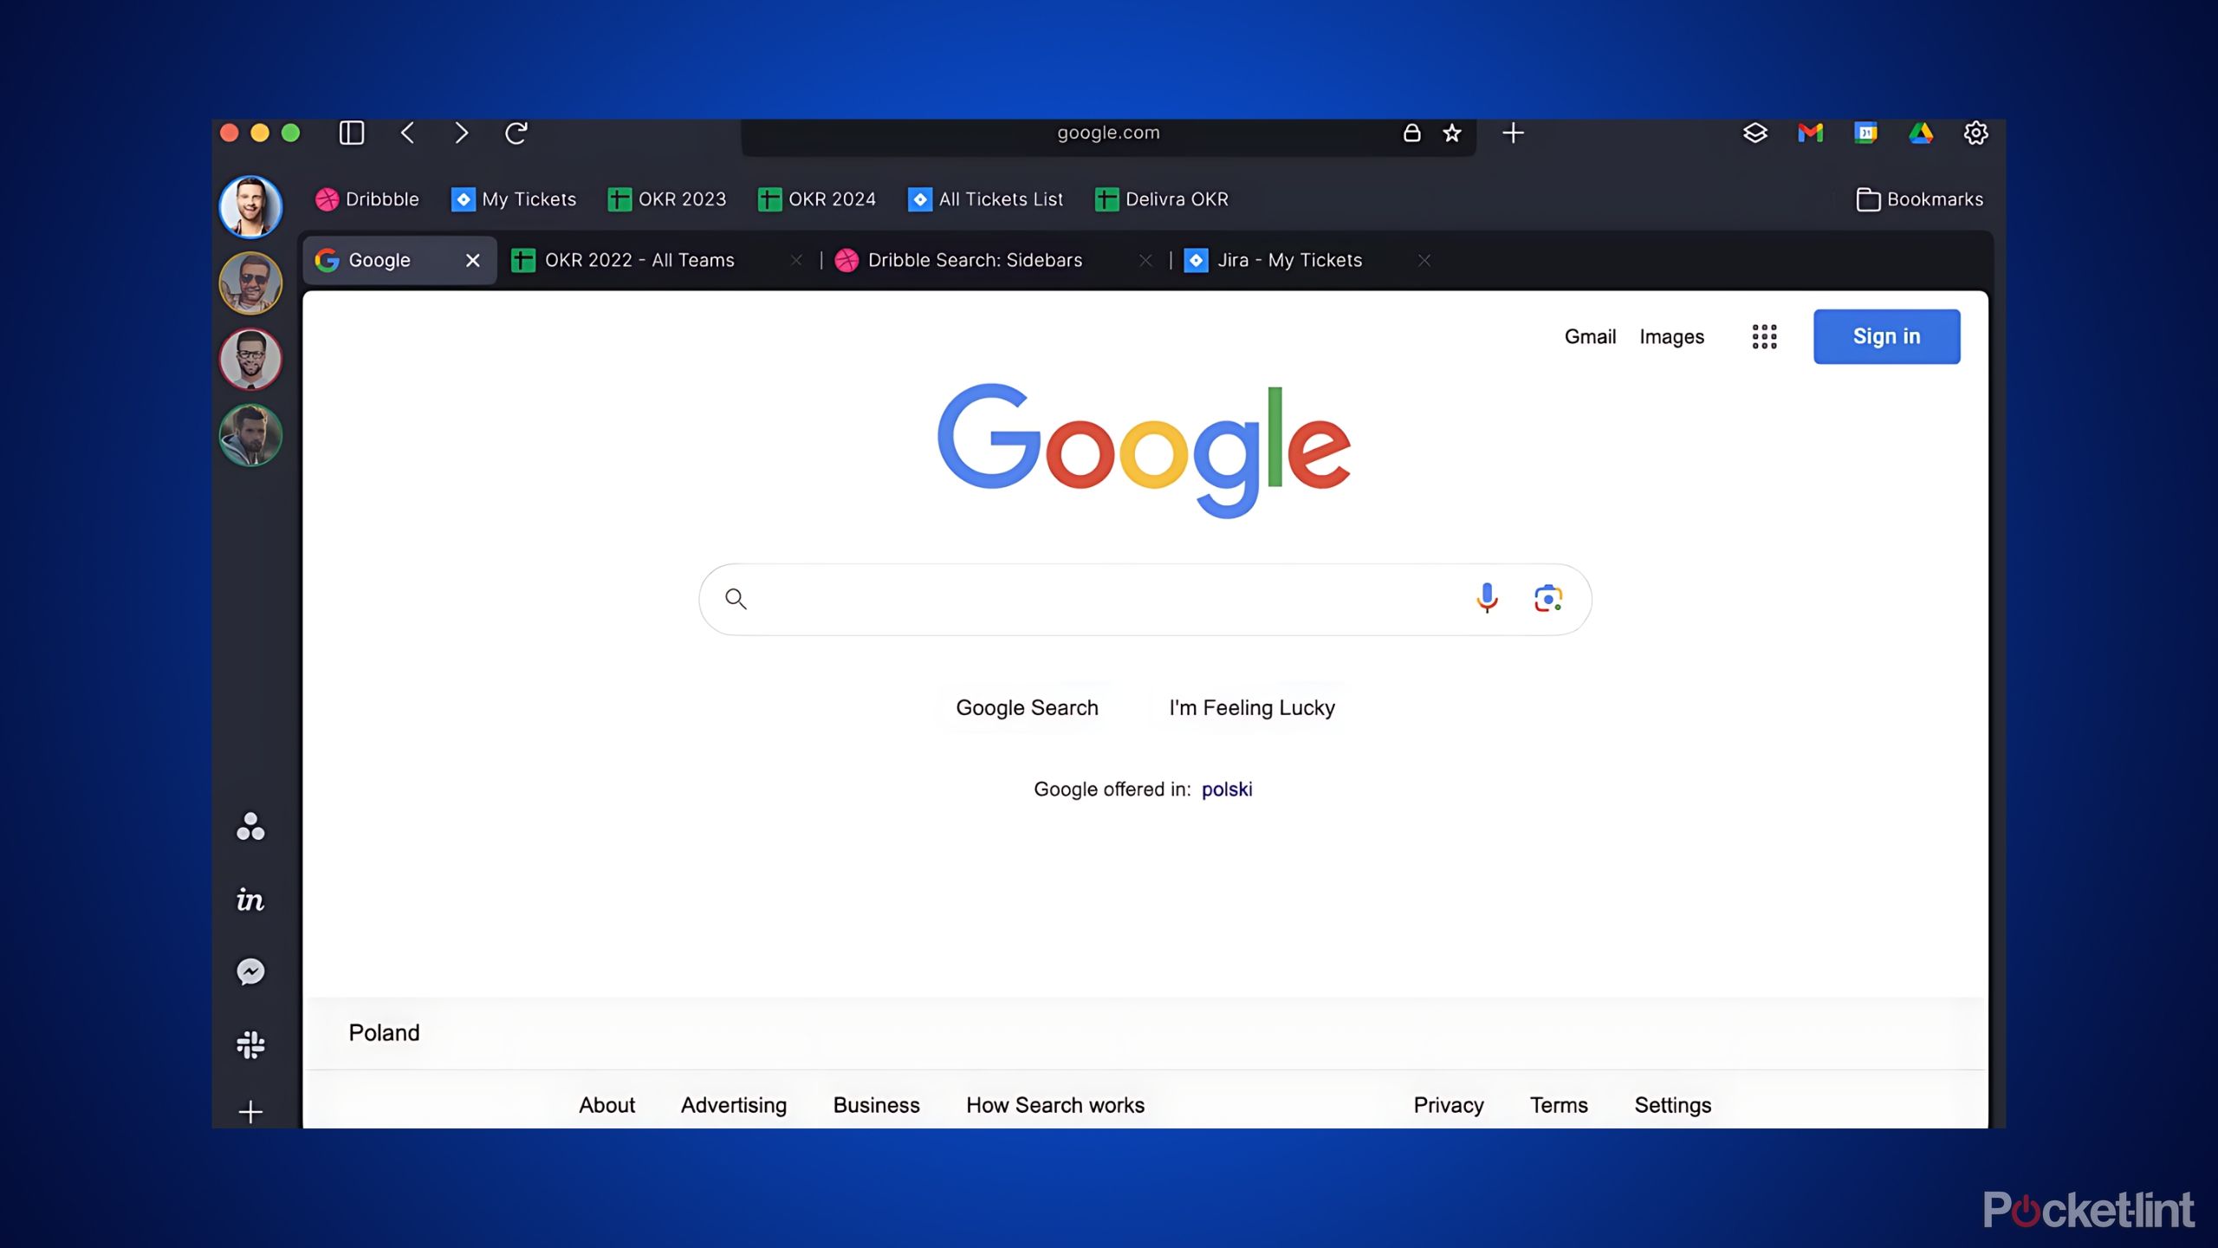
Task: Open Slack sidebar app
Action: (250, 1043)
